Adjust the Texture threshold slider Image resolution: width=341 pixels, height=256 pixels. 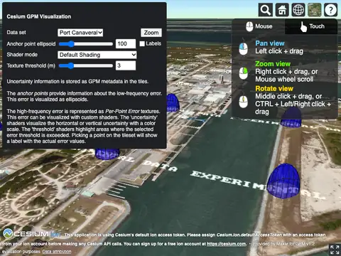pos(86,65)
